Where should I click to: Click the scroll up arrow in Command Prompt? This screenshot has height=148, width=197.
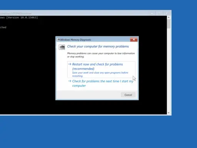click(169, 17)
